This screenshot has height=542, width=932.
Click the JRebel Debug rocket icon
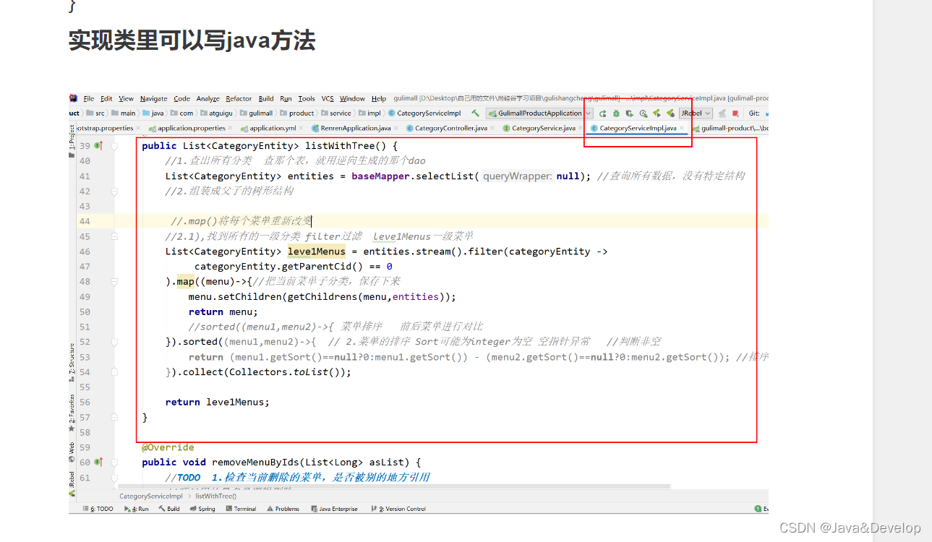click(x=670, y=113)
